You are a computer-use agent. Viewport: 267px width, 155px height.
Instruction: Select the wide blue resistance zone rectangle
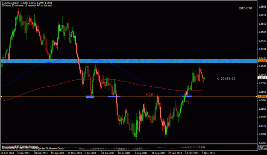pyautogui.click(x=129, y=61)
